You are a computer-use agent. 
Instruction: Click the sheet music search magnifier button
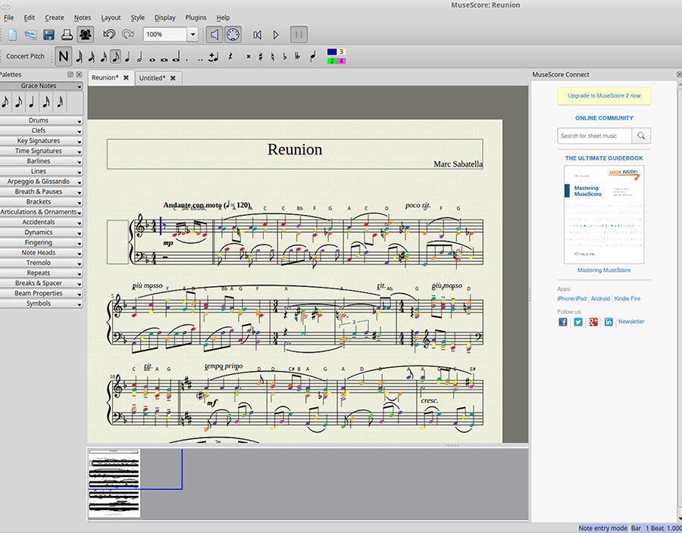(641, 136)
